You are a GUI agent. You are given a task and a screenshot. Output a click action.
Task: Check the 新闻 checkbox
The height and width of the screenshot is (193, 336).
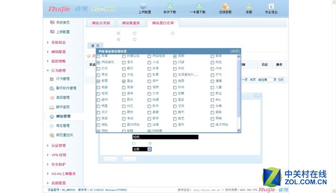click(212, 56)
